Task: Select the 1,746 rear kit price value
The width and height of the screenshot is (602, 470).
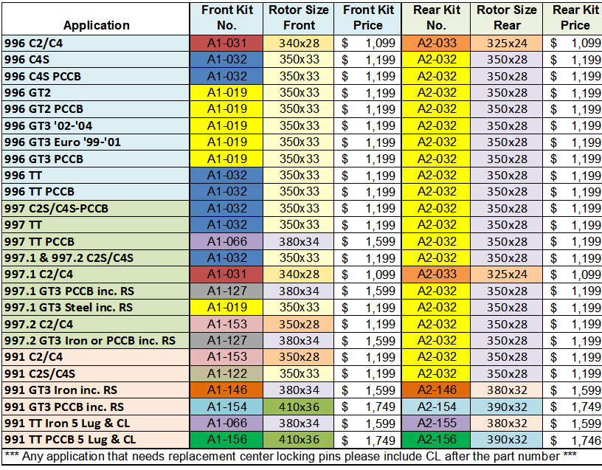Action: (x=572, y=440)
